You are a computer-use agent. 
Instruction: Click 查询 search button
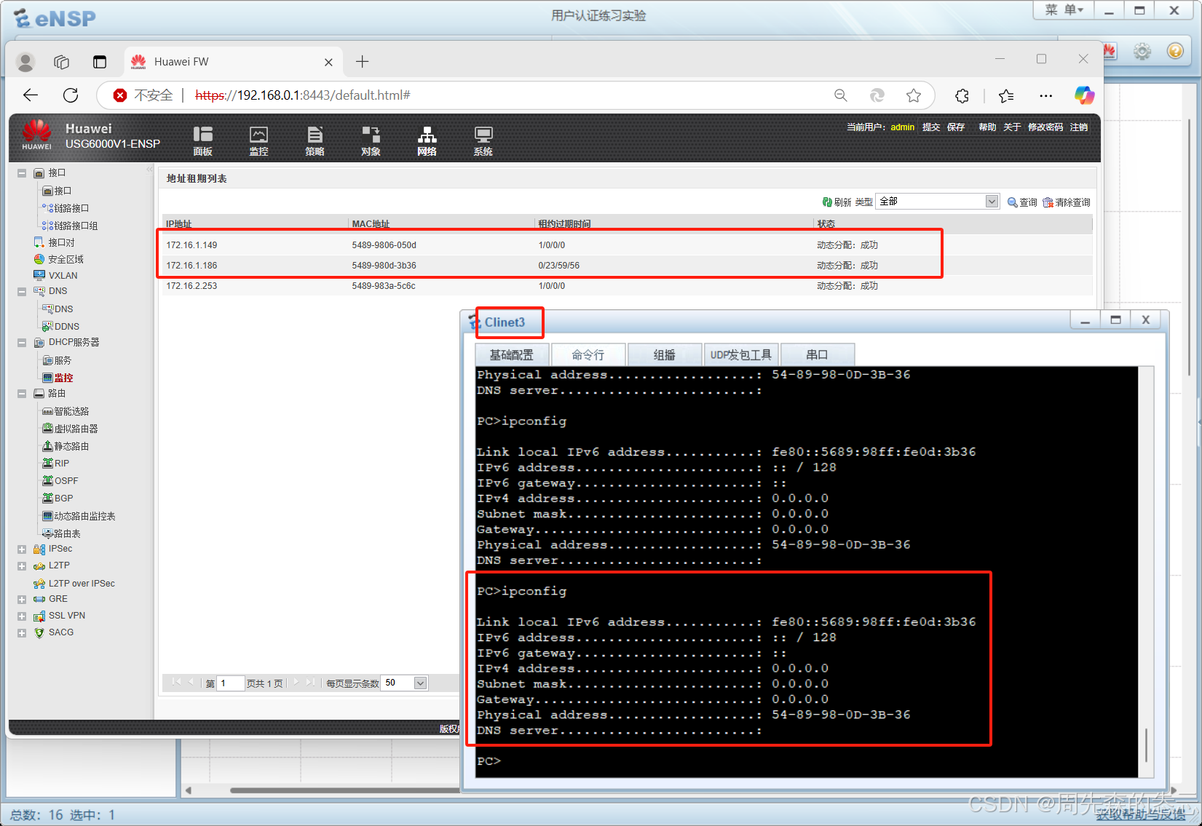click(1022, 202)
